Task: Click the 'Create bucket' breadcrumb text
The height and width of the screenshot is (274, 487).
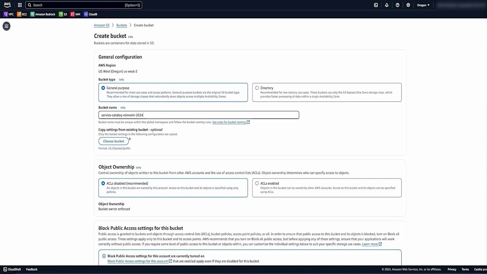Action: tap(144, 25)
